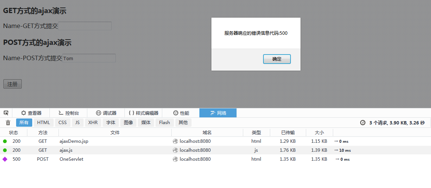Viewport: 431px width, 188px height.
Task: Click POST method cell of OneServlet
Action: [x=43, y=159]
